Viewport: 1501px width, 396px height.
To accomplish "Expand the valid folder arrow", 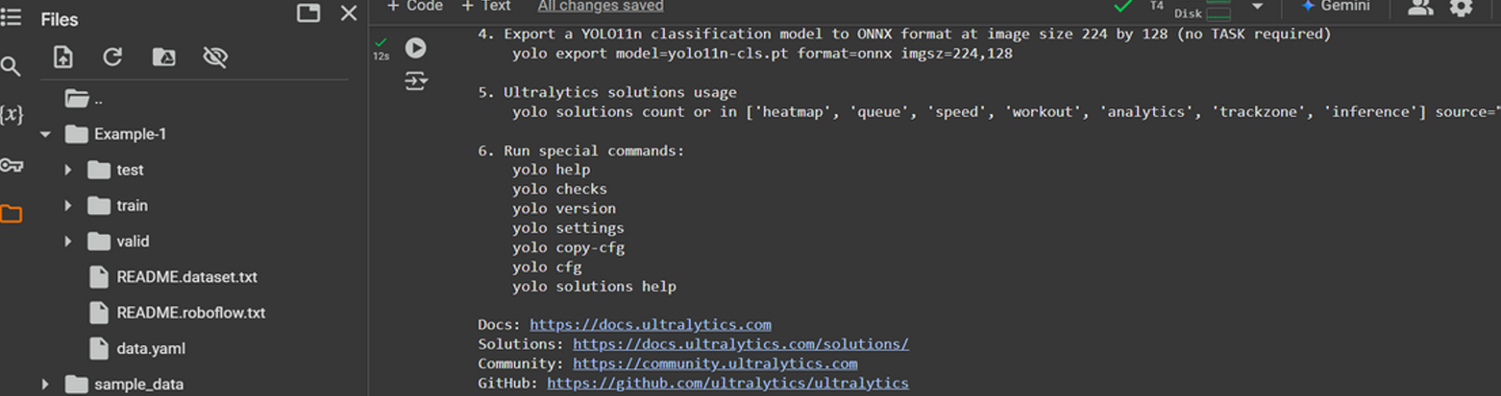I will 68,242.
